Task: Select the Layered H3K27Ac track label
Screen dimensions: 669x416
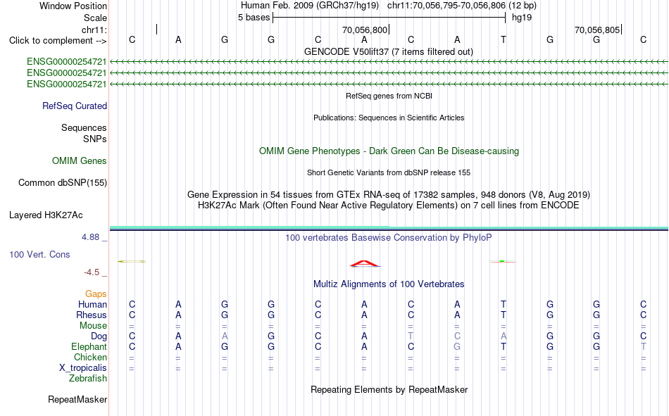Action: 46,215
